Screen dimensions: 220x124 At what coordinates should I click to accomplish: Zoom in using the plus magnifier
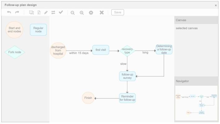[82, 12]
